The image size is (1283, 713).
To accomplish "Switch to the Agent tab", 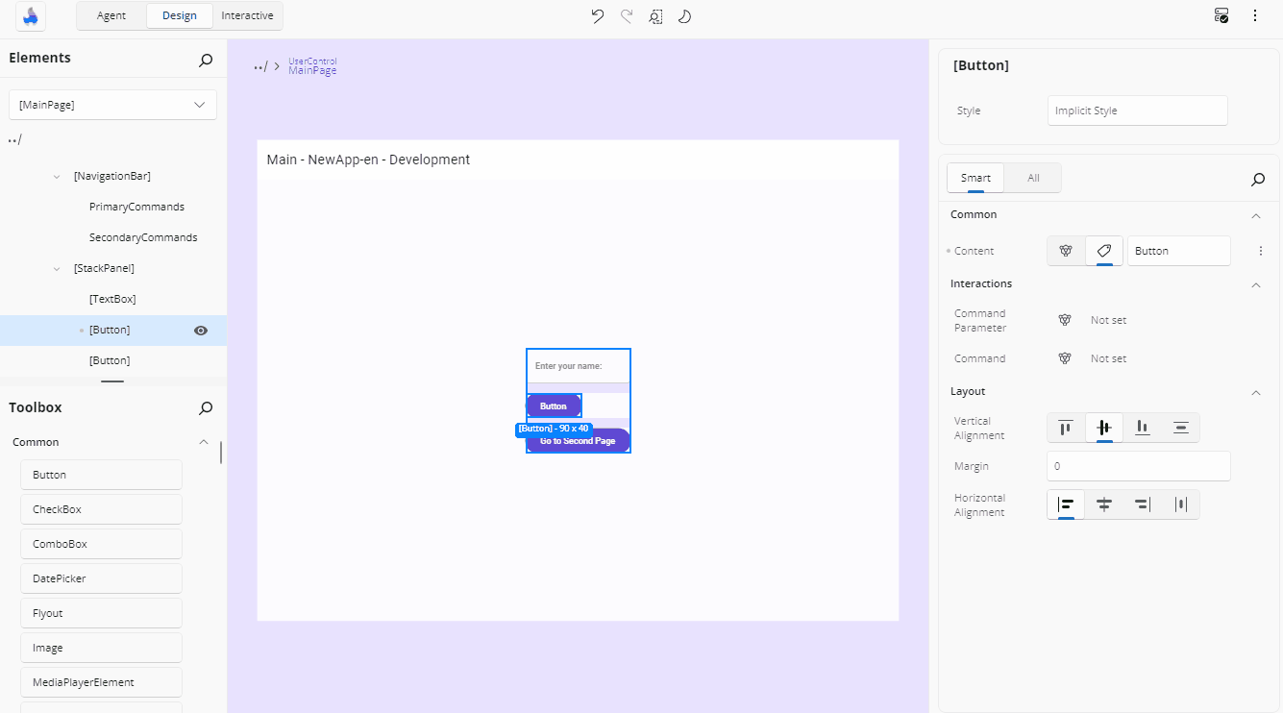I will click(x=111, y=15).
